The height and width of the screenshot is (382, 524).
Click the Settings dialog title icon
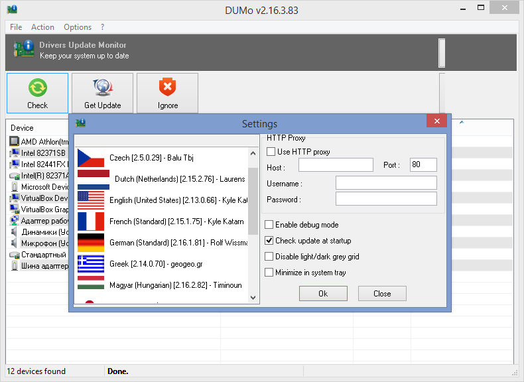(x=80, y=123)
